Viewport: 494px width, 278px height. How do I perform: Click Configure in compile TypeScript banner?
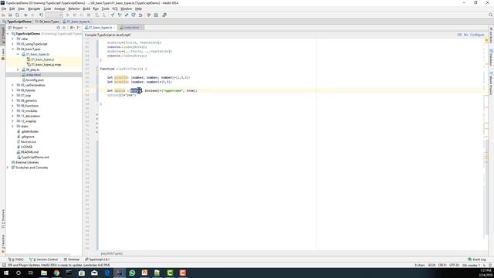pos(477,35)
